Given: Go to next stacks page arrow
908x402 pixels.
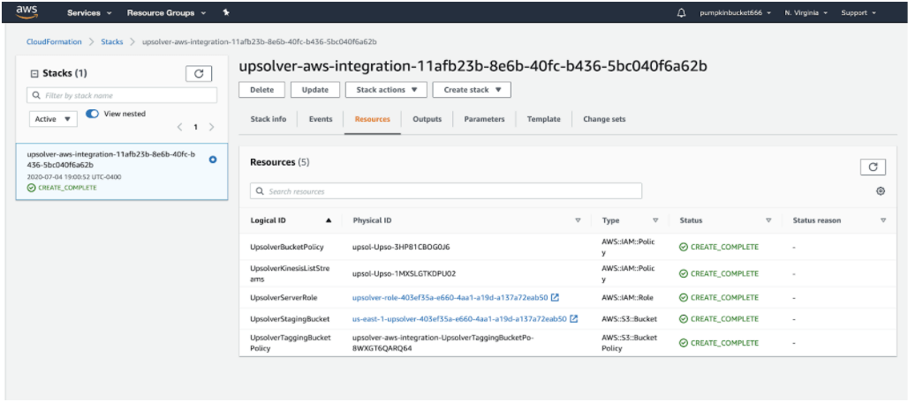Looking at the screenshot, I should coord(211,127).
